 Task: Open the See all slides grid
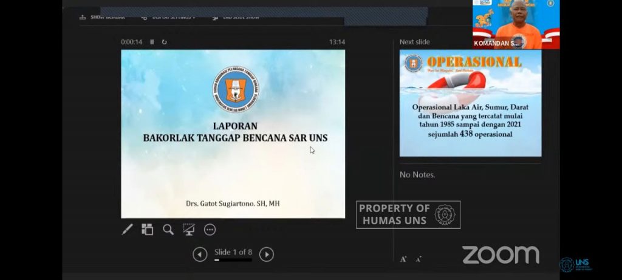(x=148, y=229)
